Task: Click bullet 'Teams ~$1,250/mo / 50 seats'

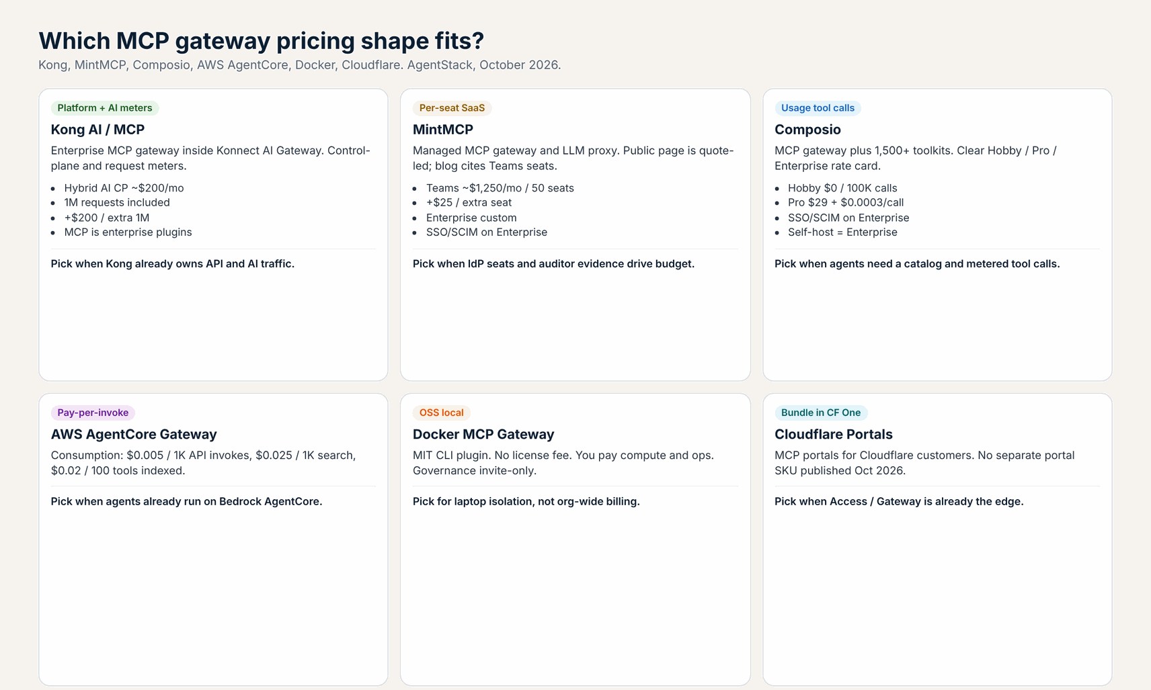Action: (500, 188)
